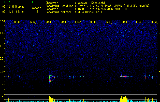The image size is (160, 102).
Task: Click the 0350 time marker
Action: click(x=154, y=22)
